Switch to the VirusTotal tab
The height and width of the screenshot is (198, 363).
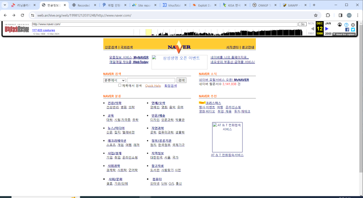174,5
